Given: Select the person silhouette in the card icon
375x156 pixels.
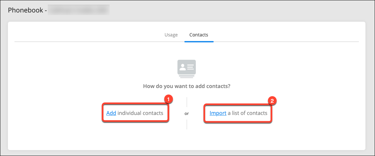Looking at the screenshot, I should (x=183, y=67).
